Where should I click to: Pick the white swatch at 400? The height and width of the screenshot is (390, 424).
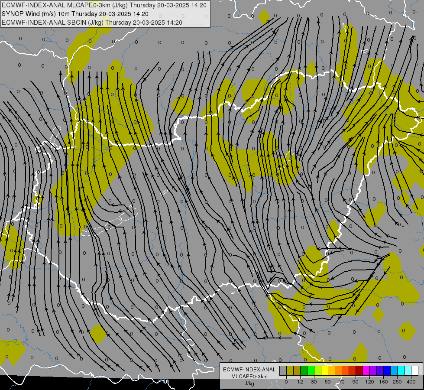(414, 370)
